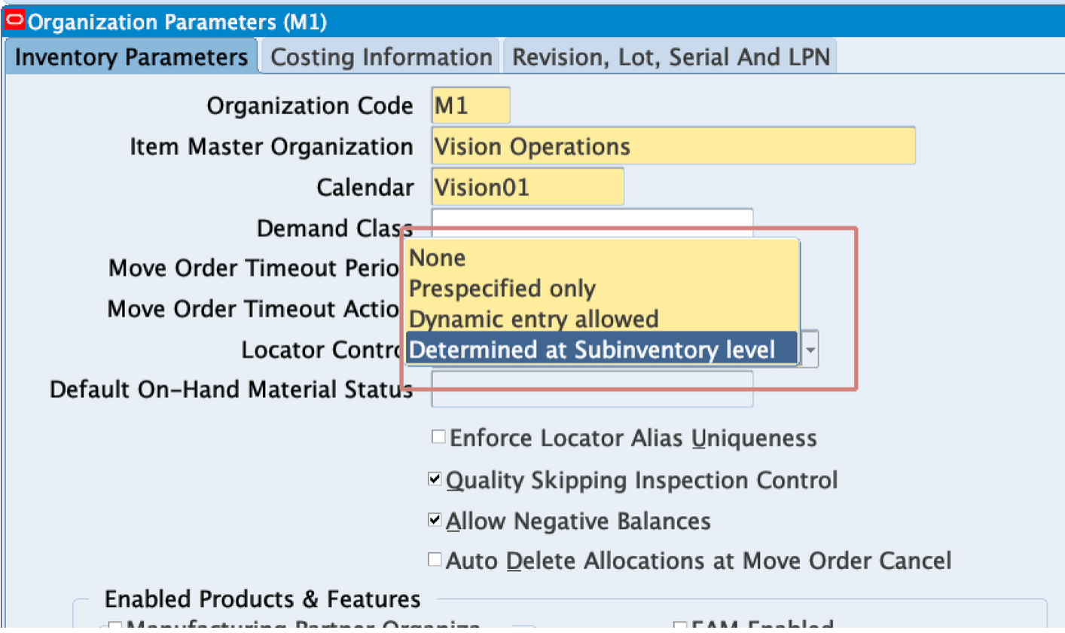The height and width of the screenshot is (633, 1065).
Task: Enable Enforce Locator Alias Uniqueness
Action: pyautogui.click(x=436, y=436)
